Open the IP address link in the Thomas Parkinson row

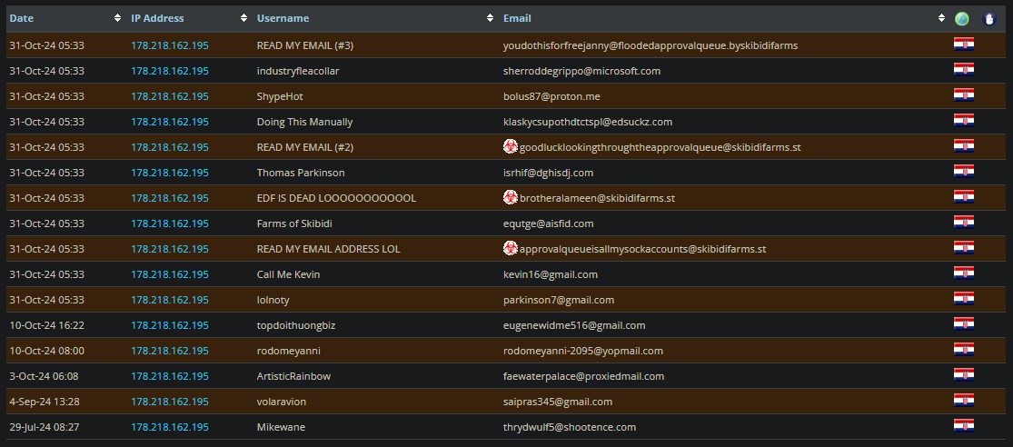tap(169, 173)
